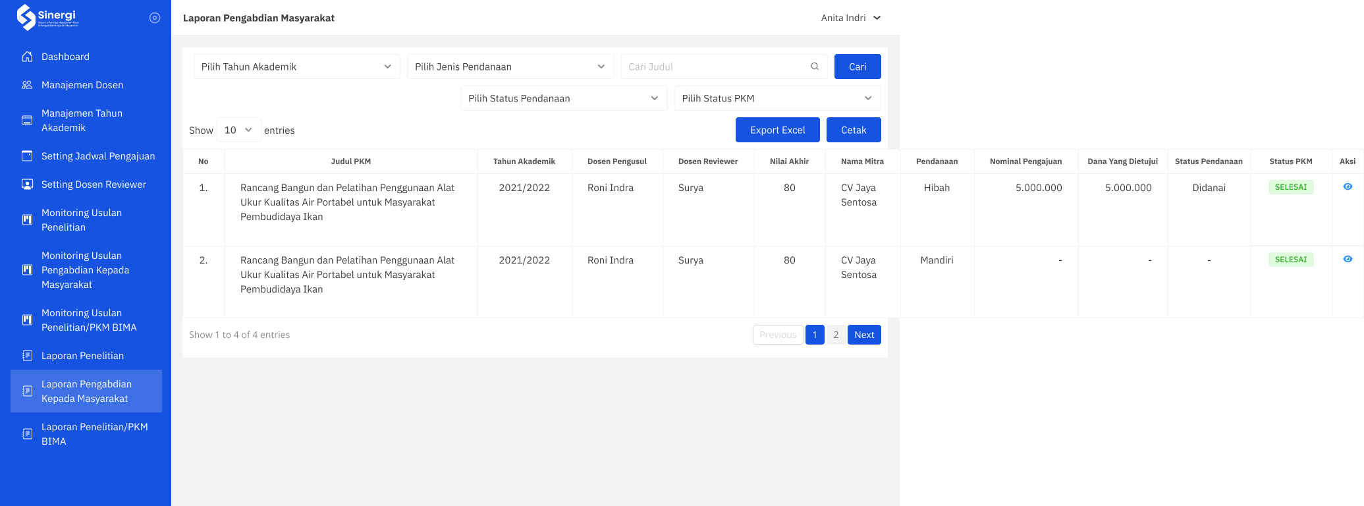Click the Laporan Pengabdian Kepada Masyarakat icon
The image size is (1364, 506).
point(27,391)
